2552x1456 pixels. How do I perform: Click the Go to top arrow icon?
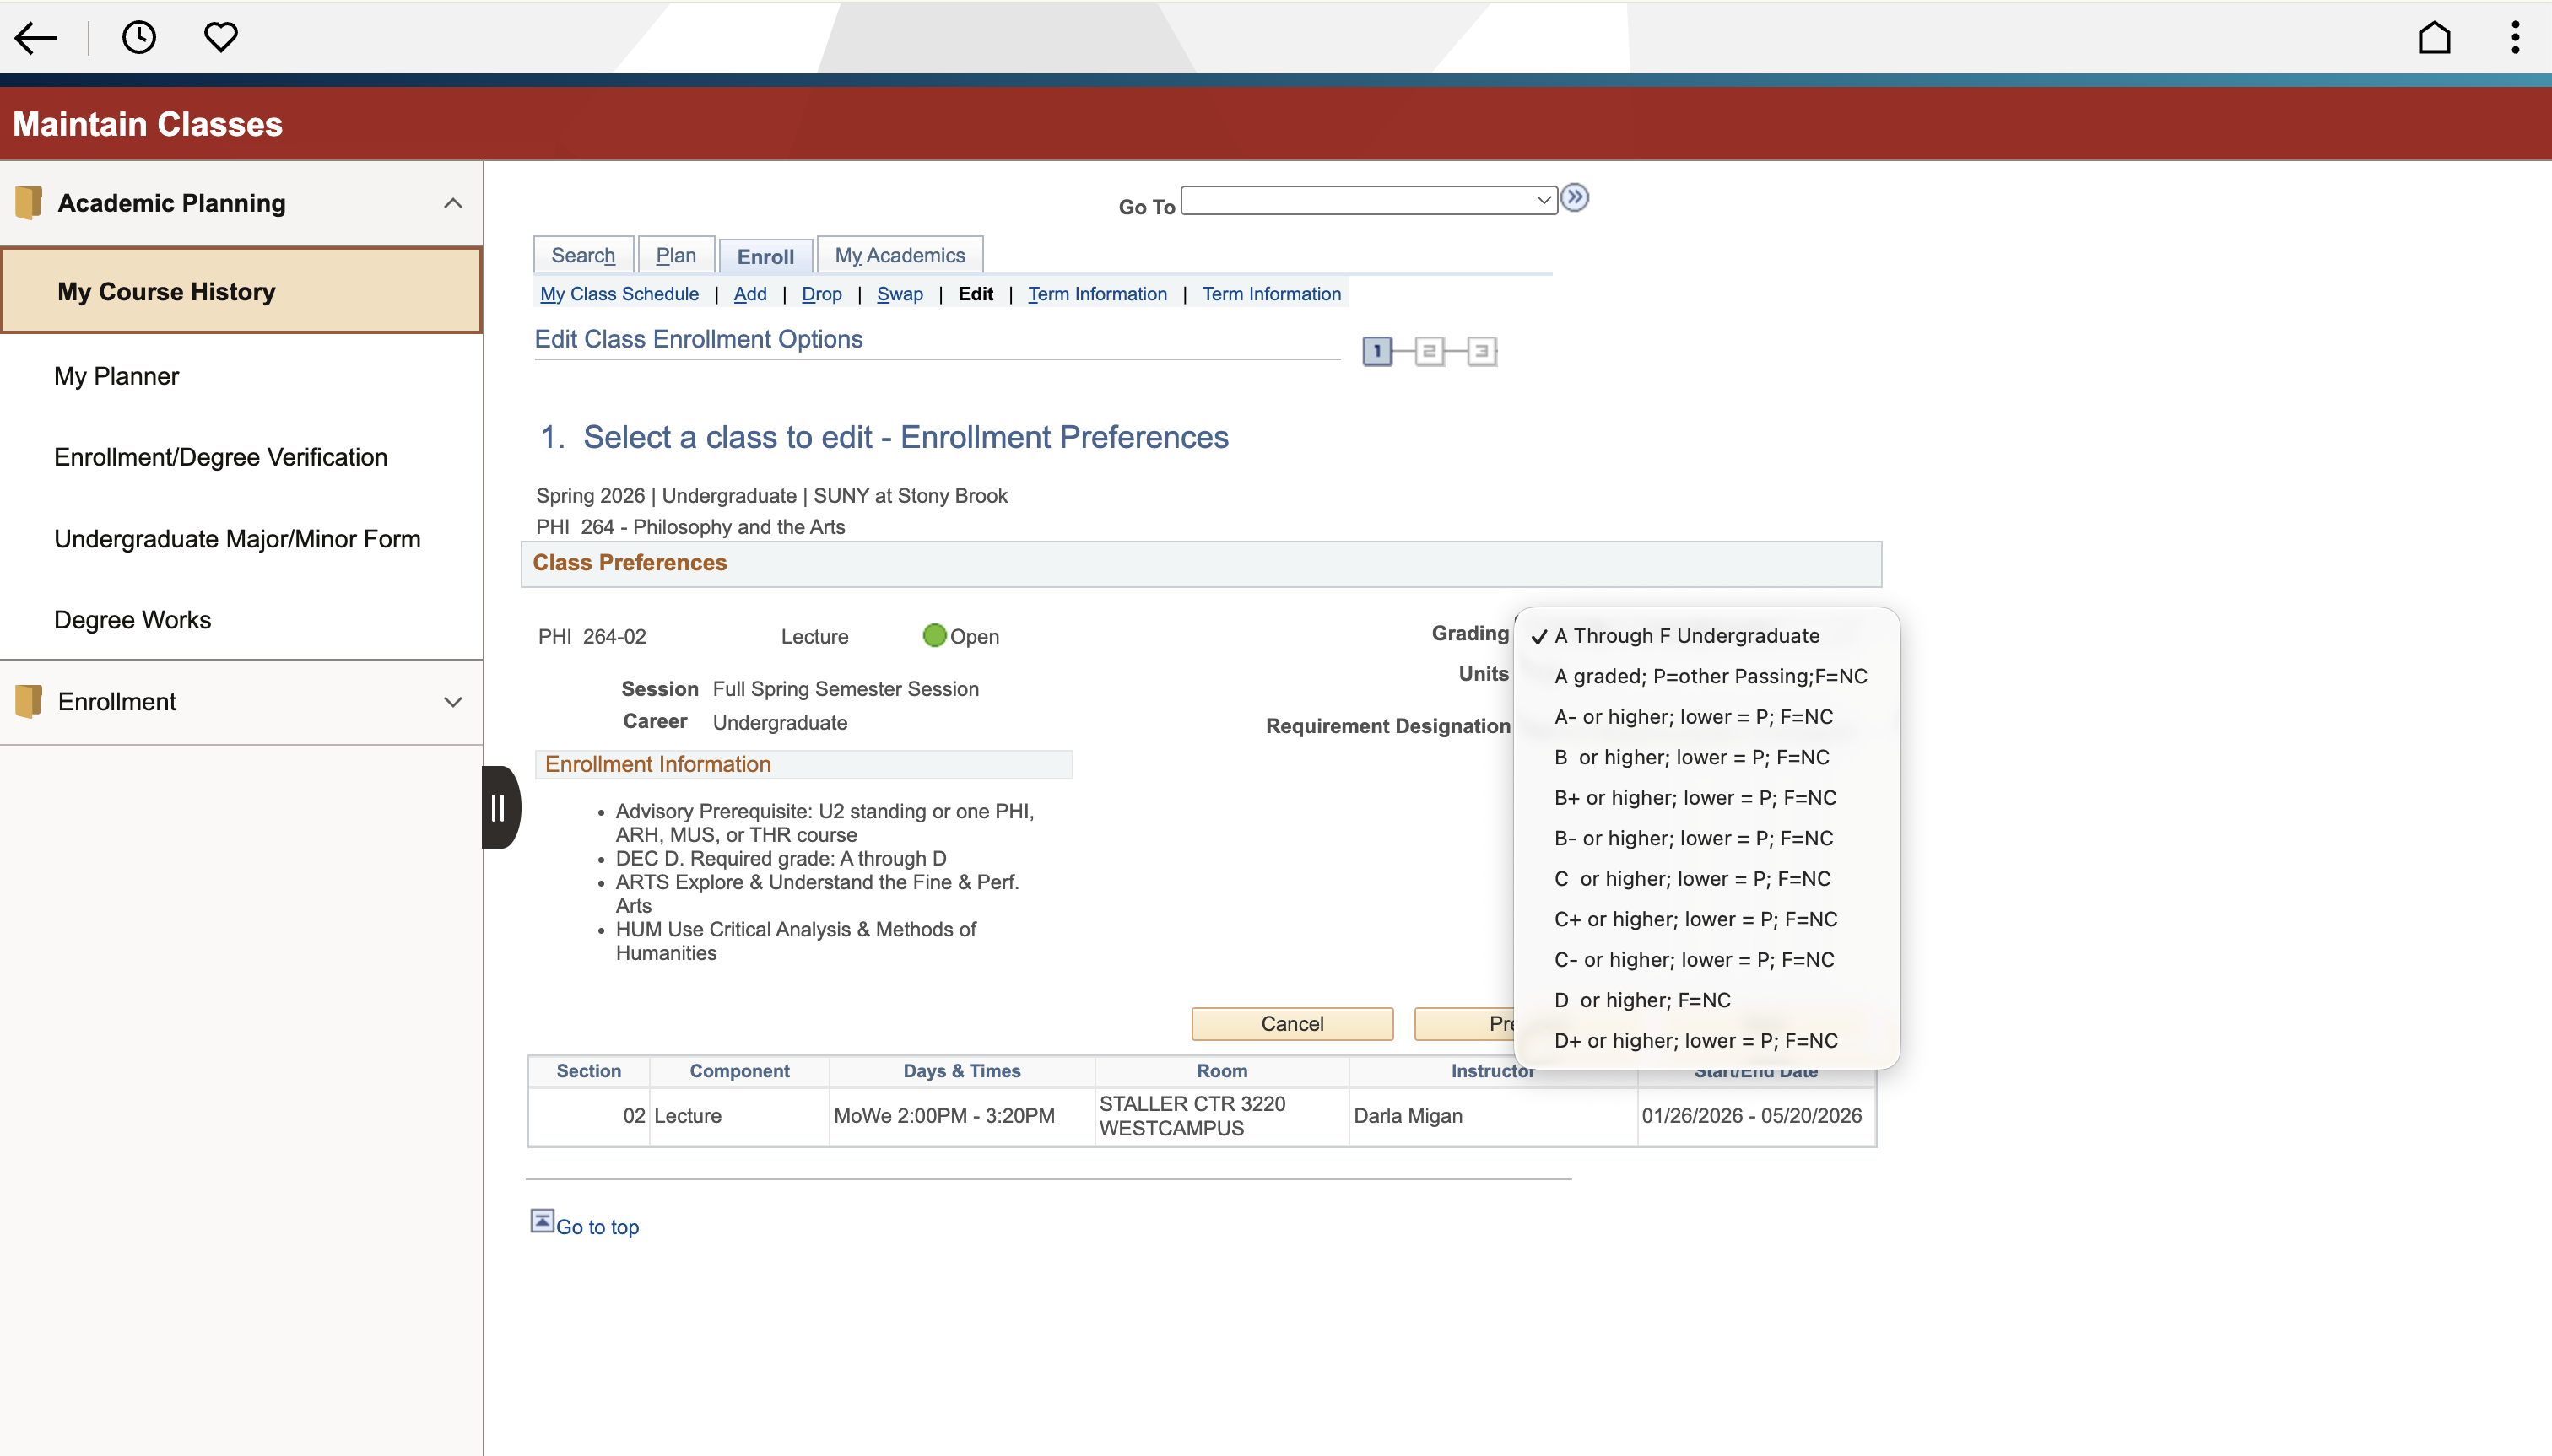point(542,1221)
